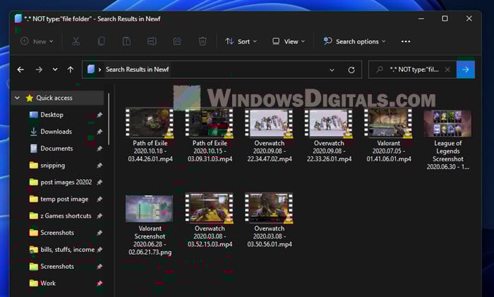Click the sidebar vertical scrollbar
The width and height of the screenshot is (494, 297).
109,119
